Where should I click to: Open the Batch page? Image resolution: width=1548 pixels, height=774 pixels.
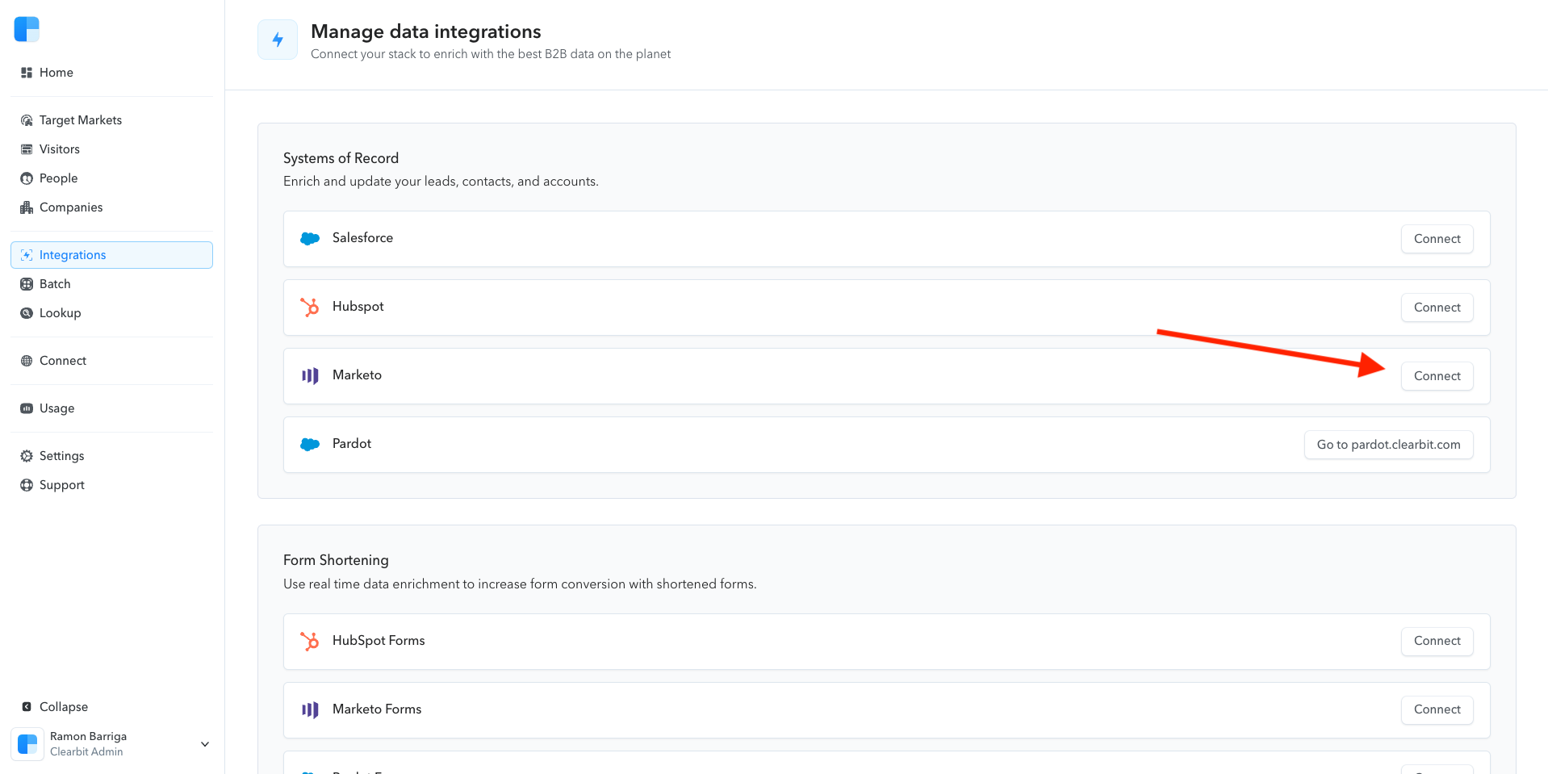pos(111,284)
